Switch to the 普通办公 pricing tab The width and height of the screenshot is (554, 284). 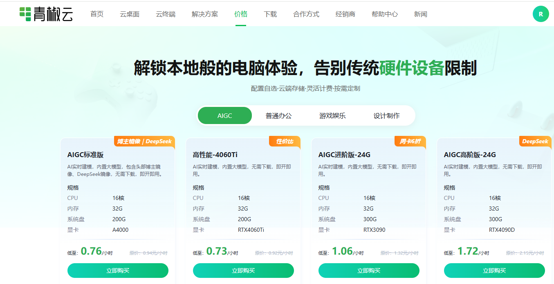pyautogui.click(x=279, y=115)
